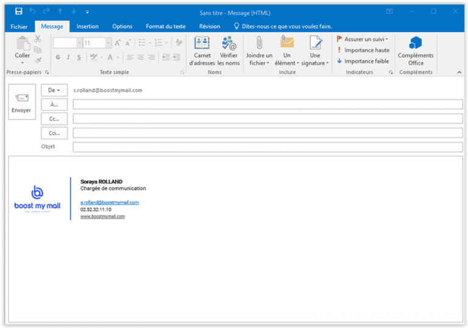The image size is (468, 328).
Task: Expand the De sender dropdown
Action: tap(54, 90)
